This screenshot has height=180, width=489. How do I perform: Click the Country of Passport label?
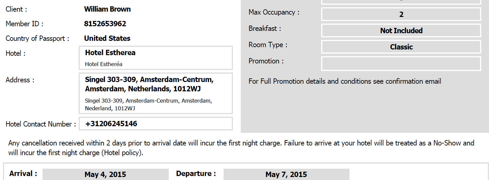tap(37, 39)
